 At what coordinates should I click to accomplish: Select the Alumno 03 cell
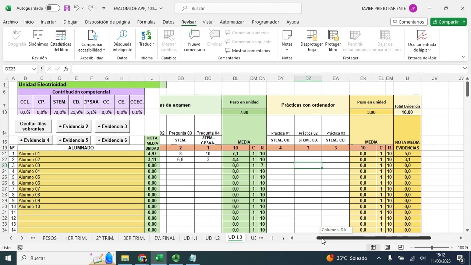coord(81,165)
